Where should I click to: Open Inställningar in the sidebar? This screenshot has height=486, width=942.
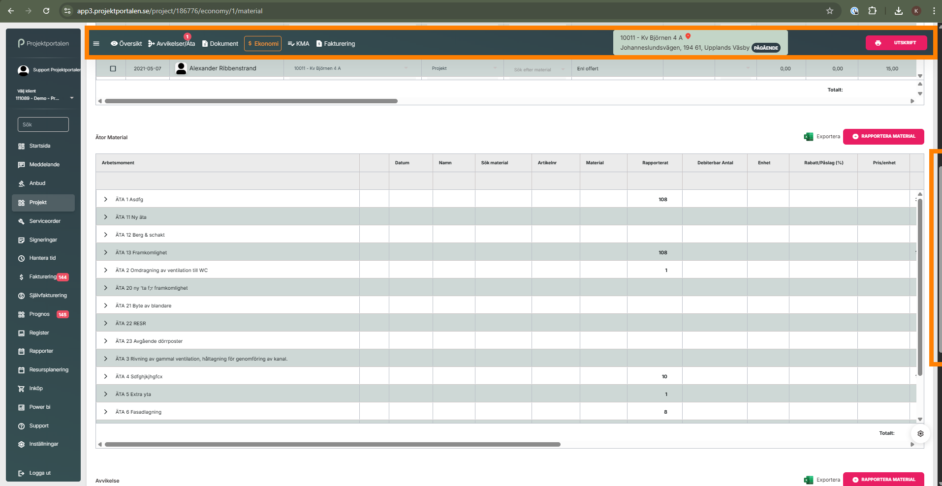(43, 444)
